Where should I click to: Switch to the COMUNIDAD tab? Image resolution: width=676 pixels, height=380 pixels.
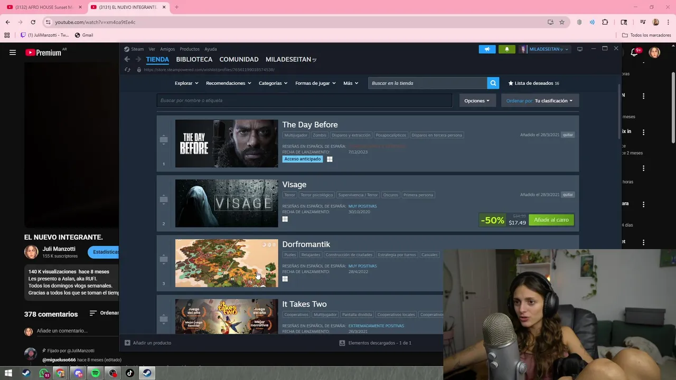pos(239,60)
